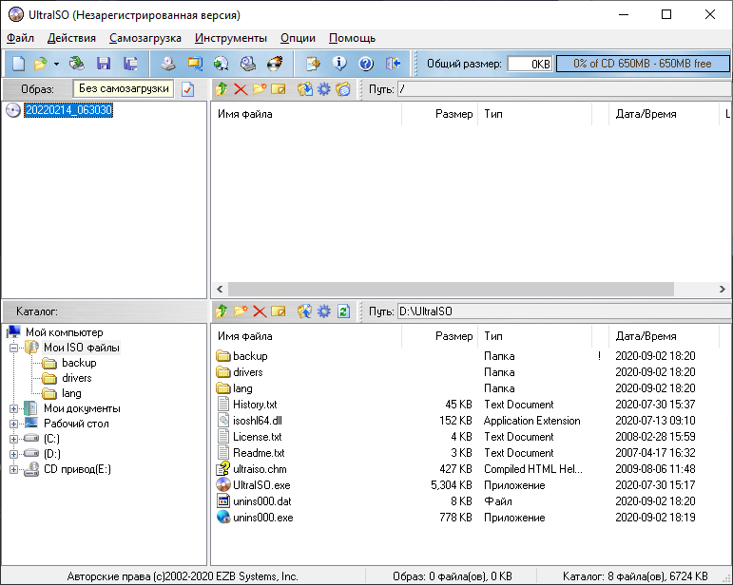Select the lang folder in catalog tree

coord(71,393)
